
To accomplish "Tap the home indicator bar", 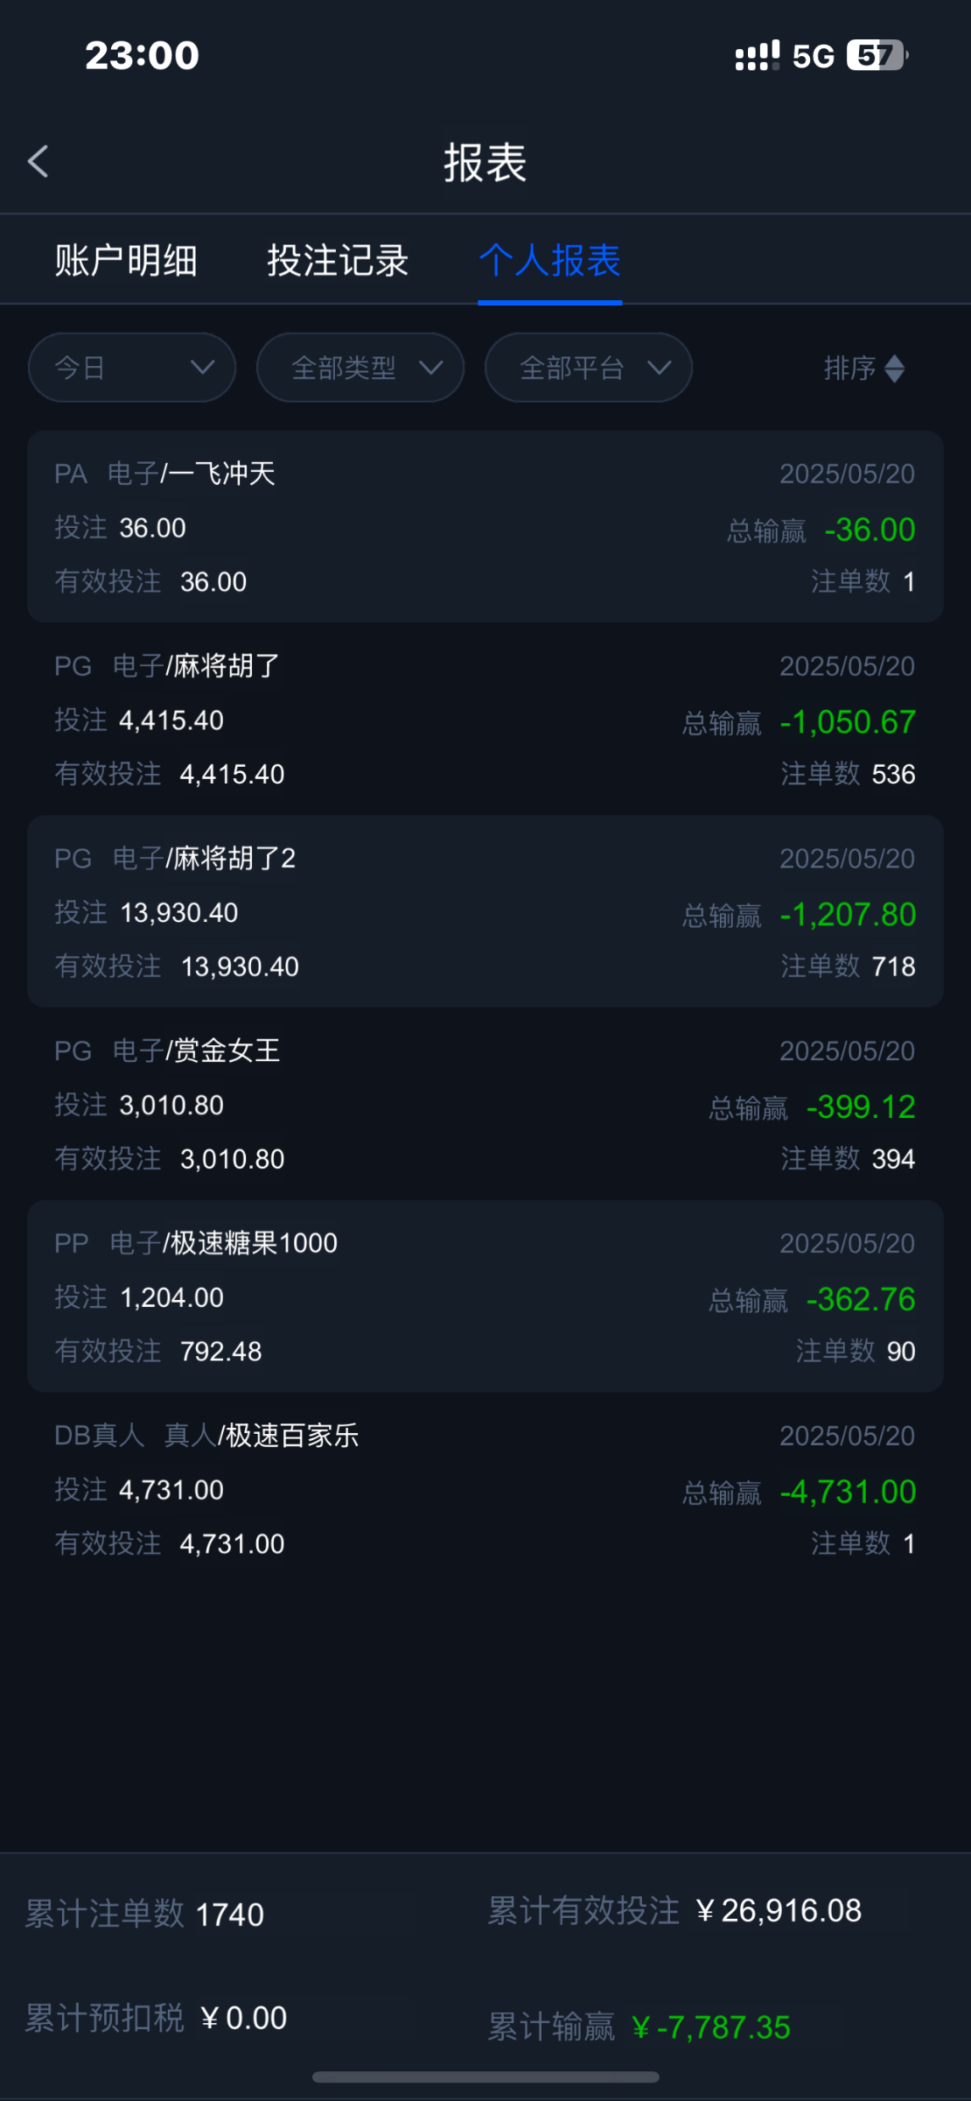I will [485, 2077].
